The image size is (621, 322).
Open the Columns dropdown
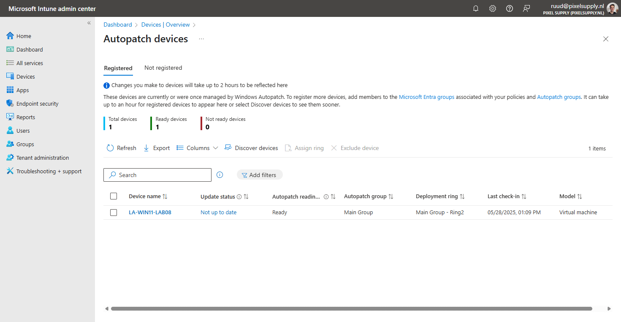(x=197, y=148)
